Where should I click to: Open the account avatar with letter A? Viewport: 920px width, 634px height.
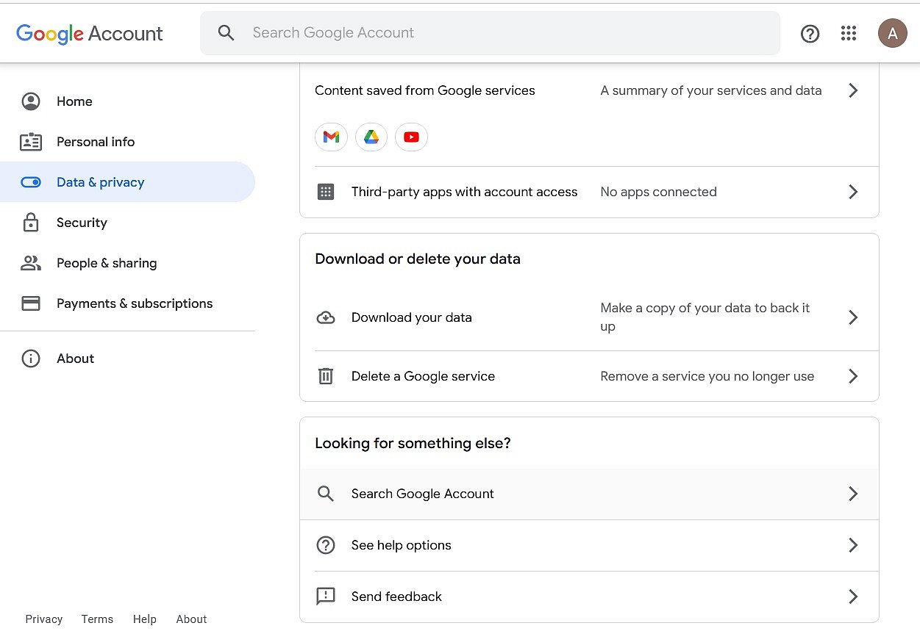(892, 33)
